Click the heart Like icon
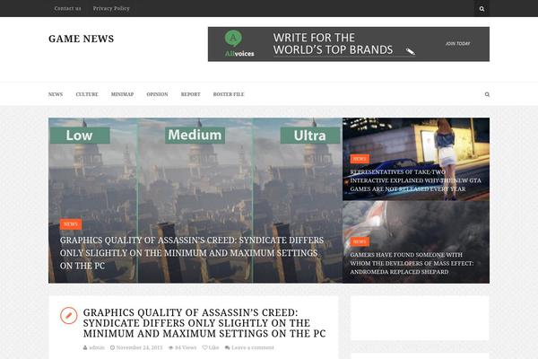The height and width of the screenshot is (359, 538). pos(204,347)
